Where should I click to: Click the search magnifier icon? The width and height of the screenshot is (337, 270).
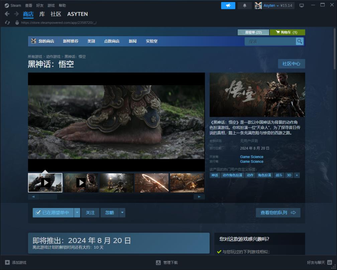(300, 41)
